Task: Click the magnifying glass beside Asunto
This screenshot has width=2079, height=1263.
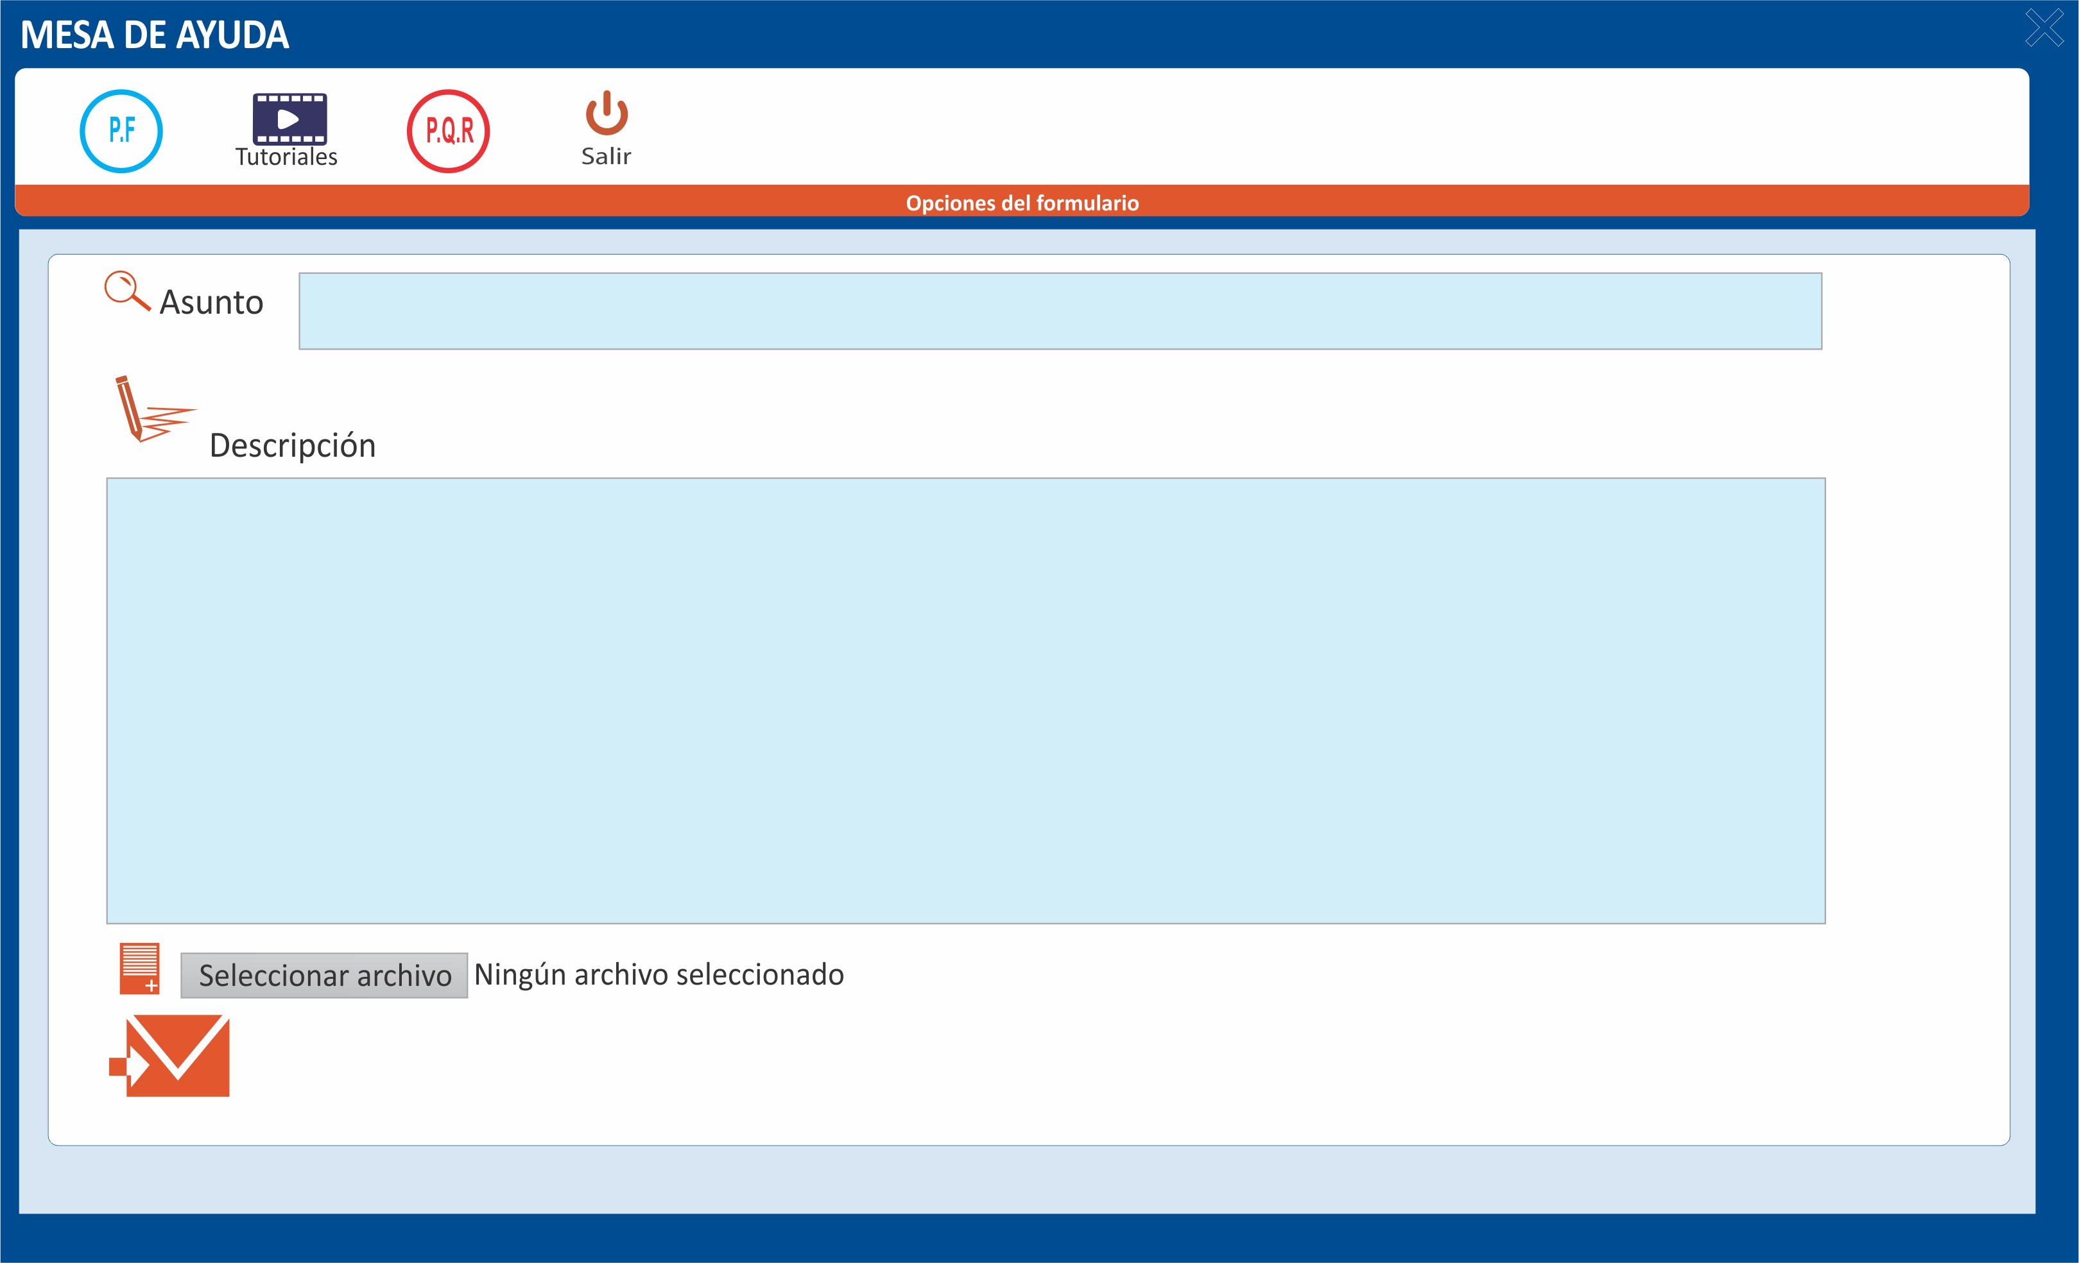Action: [126, 291]
